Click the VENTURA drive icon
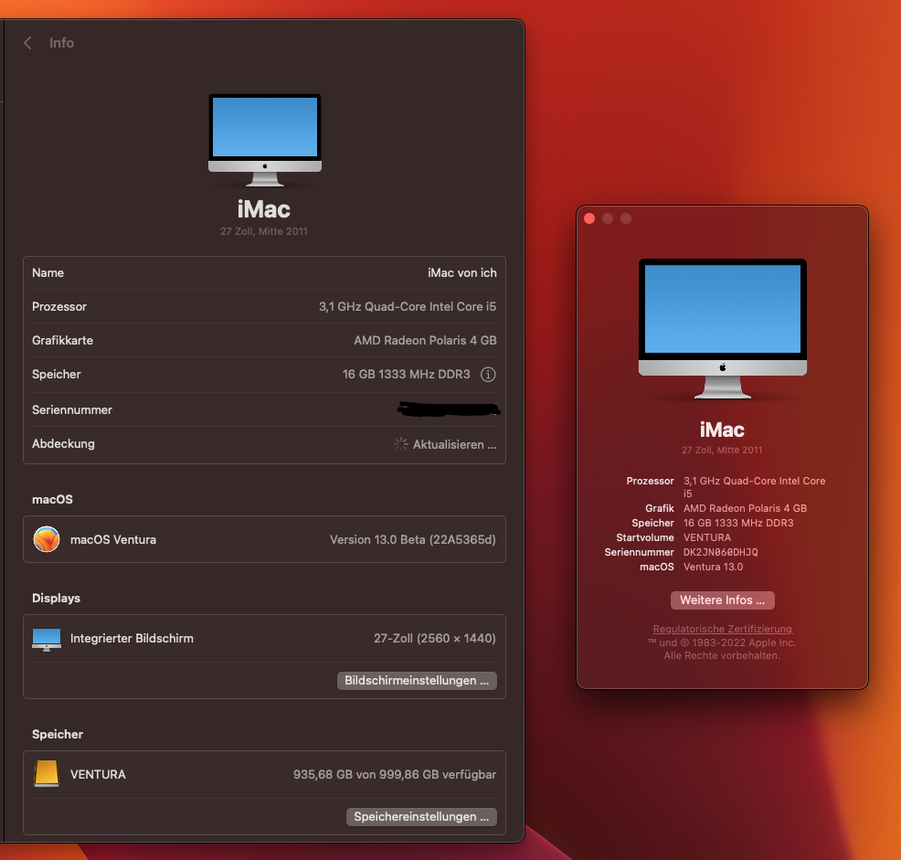901x860 pixels. 47,774
